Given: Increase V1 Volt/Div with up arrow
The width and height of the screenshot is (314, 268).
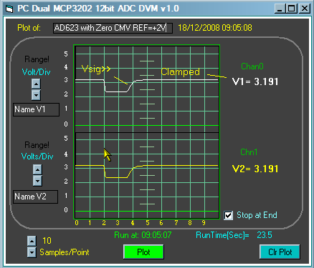Looking at the screenshot, I should (36, 84).
